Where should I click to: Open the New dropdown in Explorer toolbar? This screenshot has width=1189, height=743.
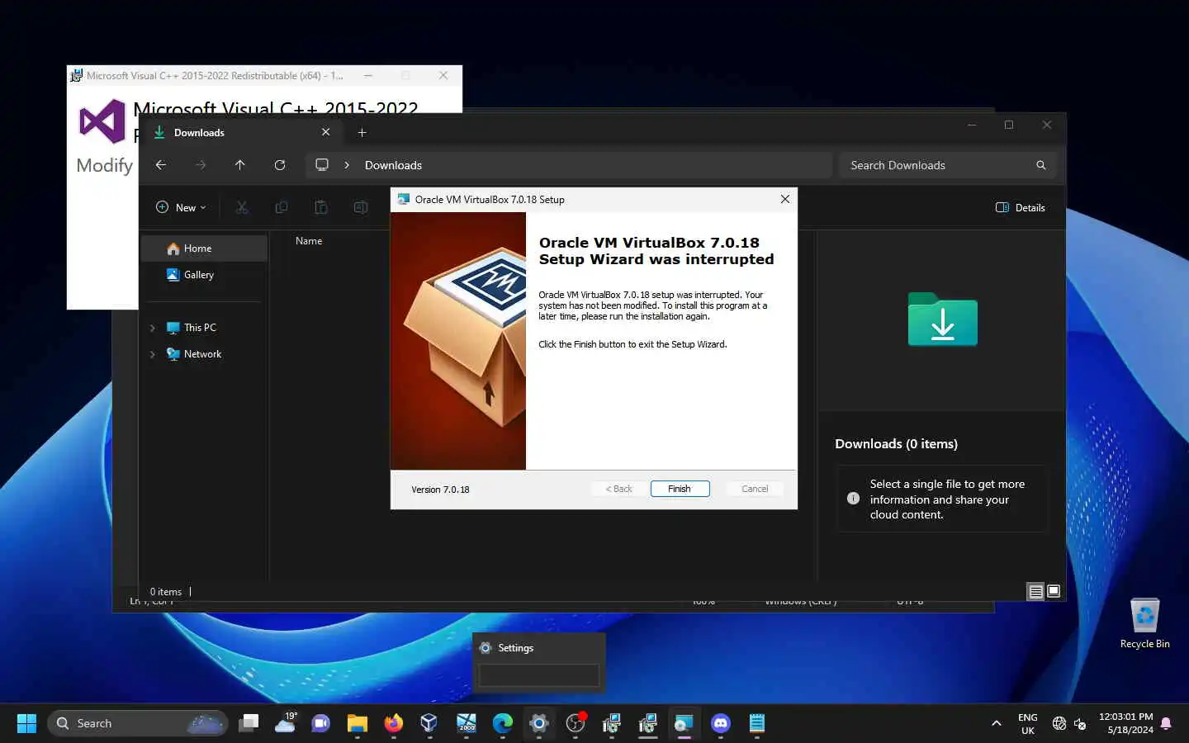point(181,207)
